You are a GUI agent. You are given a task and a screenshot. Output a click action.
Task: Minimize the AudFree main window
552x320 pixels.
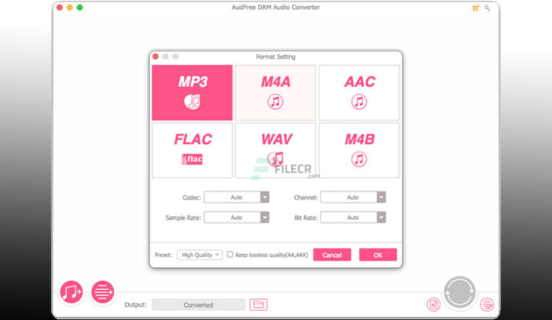pyautogui.click(x=70, y=7)
